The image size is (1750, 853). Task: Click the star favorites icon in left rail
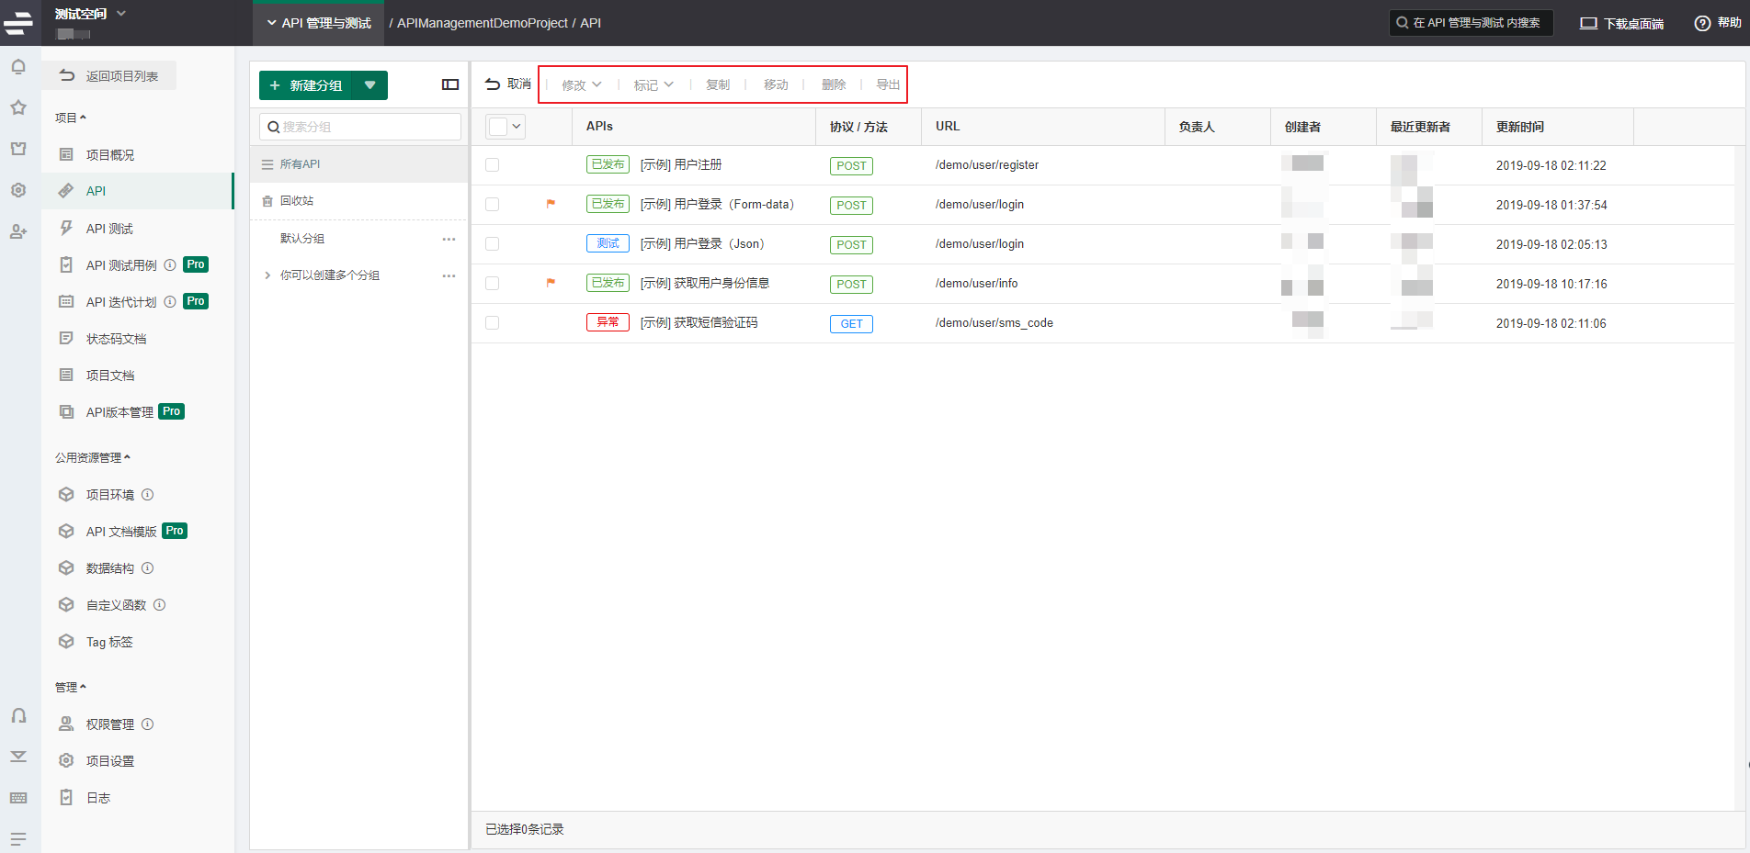18,107
